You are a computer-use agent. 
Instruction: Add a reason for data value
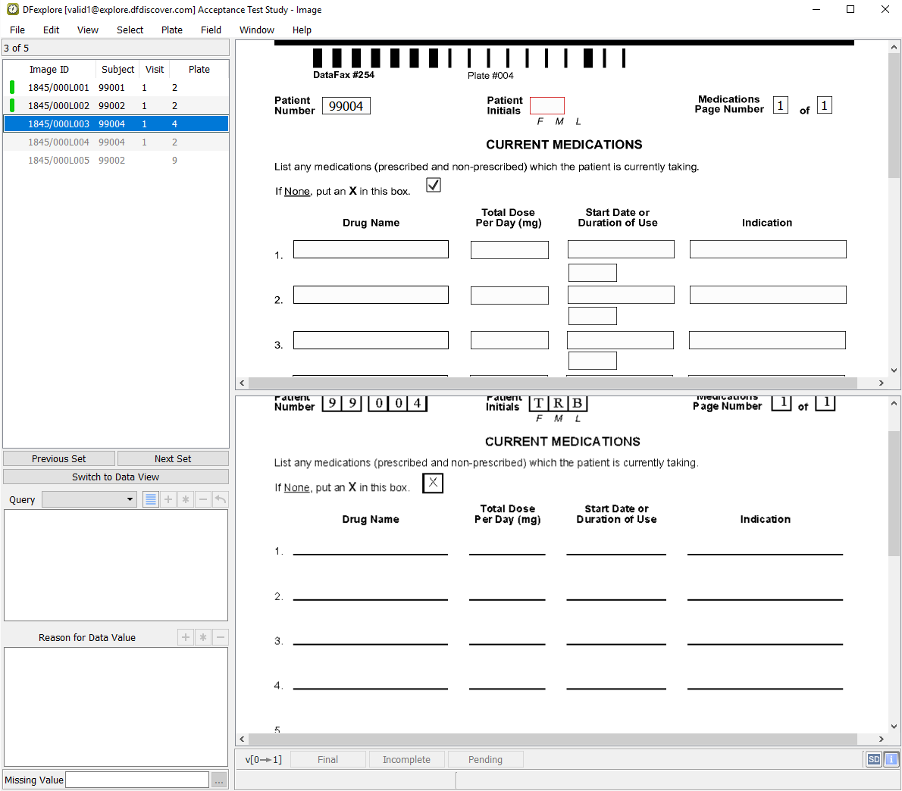[186, 637]
